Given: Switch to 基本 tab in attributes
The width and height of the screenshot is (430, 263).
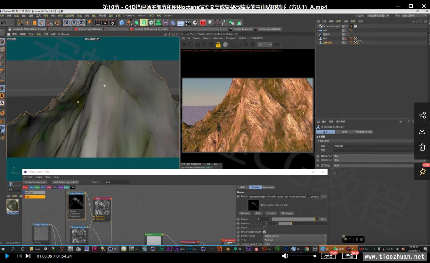Looking at the screenshot, I should pyautogui.click(x=325, y=132).
